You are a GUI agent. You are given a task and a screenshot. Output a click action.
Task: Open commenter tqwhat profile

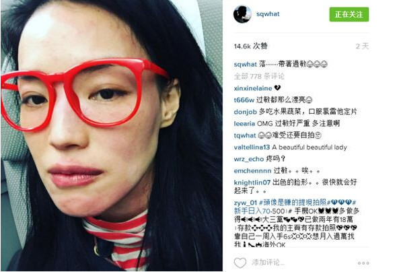245,135
